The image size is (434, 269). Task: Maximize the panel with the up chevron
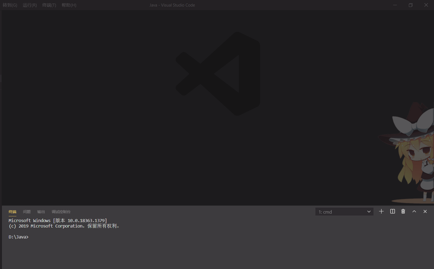click(414, 211)
